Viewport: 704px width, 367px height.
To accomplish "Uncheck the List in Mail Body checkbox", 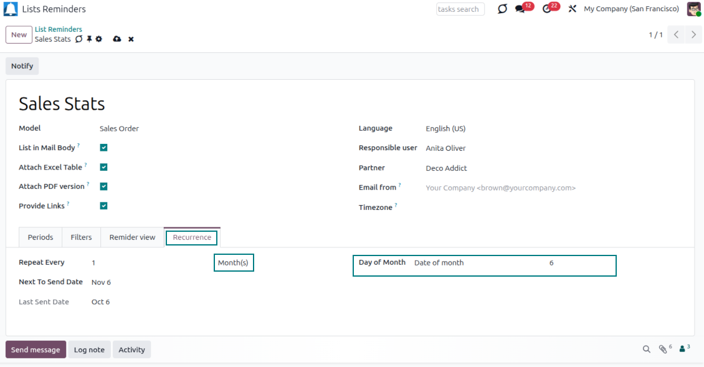I will pyautogui.click(x=104, y=148).
